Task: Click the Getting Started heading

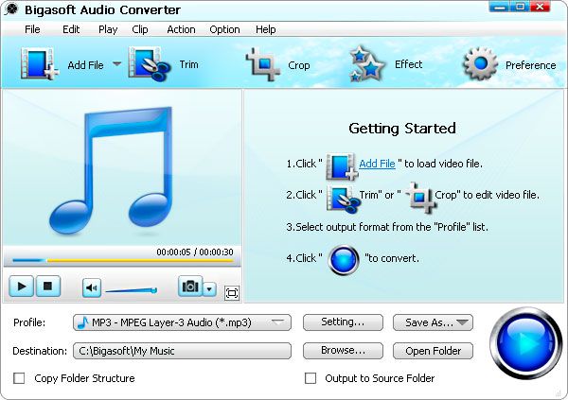Action: [x=402, y=129]
